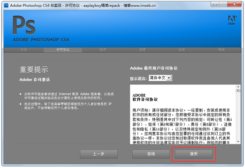245x168 pixels.
Task: Go back with the 上一步 button
Action: (x=98, y=154)
